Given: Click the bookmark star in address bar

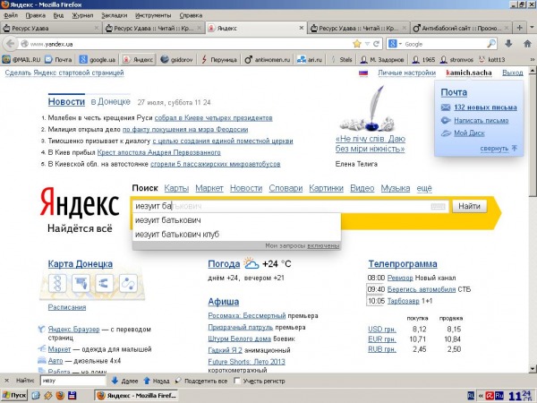Looking at the screenshot, I should 357,44.
